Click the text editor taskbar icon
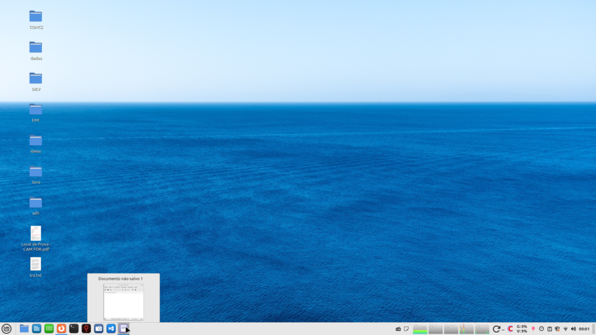This screenshot has width=596, height=335. (123, 329)
